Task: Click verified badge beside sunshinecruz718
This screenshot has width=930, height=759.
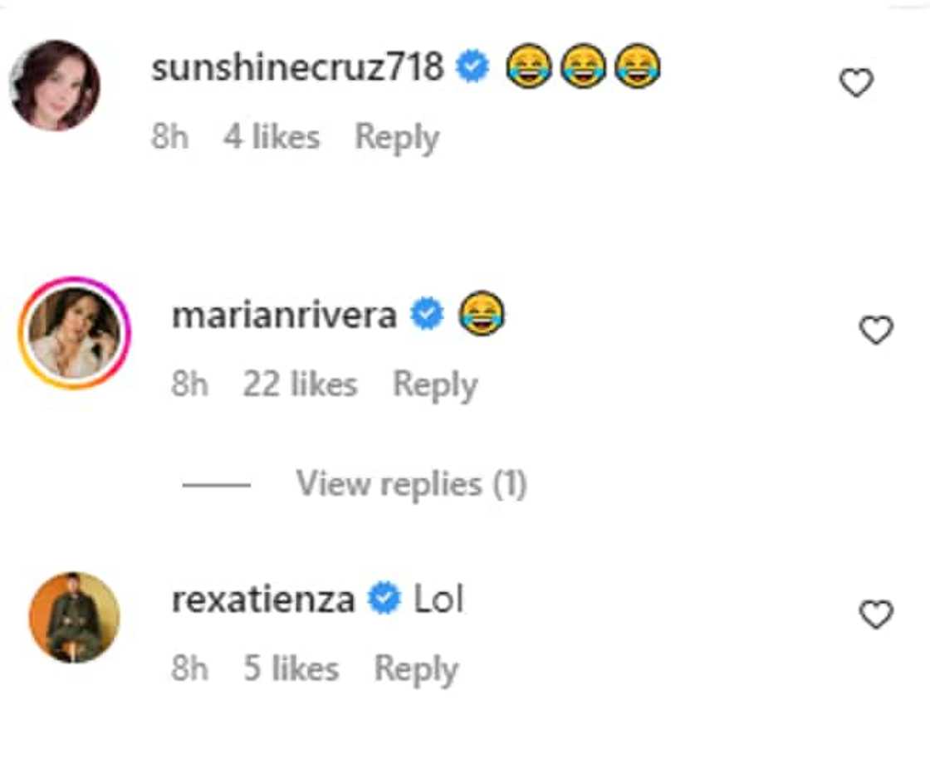Action: [474, 67]
